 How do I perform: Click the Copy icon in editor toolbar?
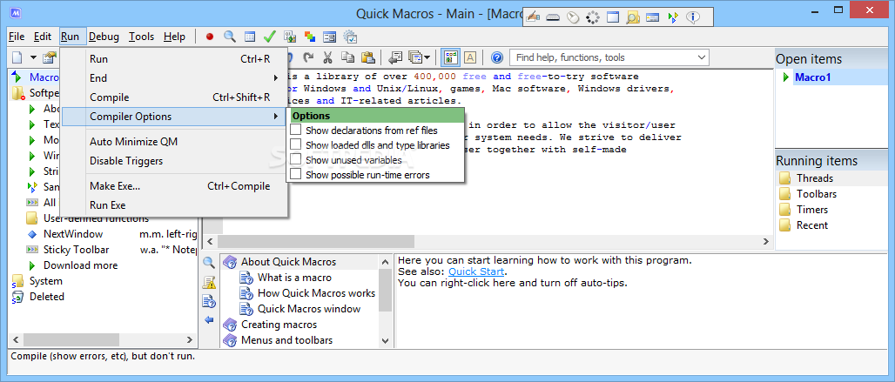click(347, 57)
